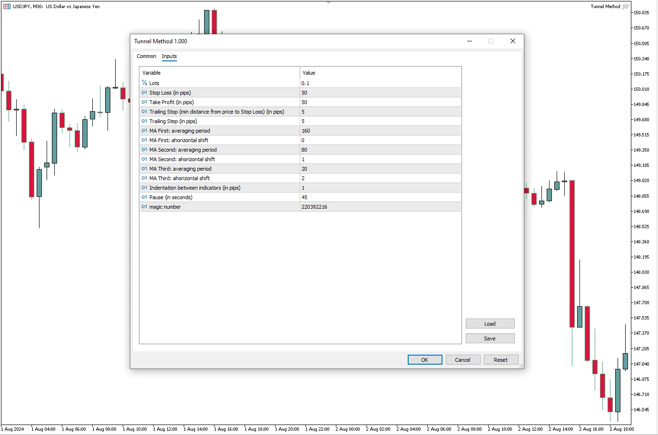Image resolution: width=658 pixels, height=435 pixels.
Task: Click the integer icon beside Stop Loss
Action: point(144,93)
